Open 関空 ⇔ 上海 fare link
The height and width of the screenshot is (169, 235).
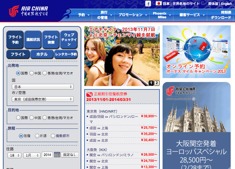point(99,167)
